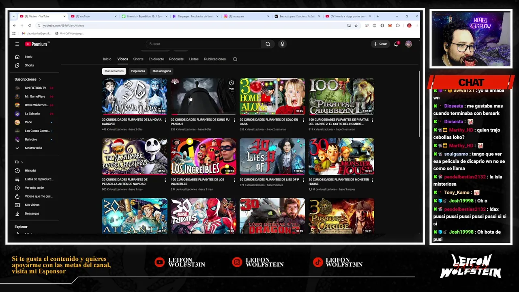Image resolution: width=519 pixels, height=292 pixels.
Task: Open options for Los Increíbles video
Action: click(234, 180)
